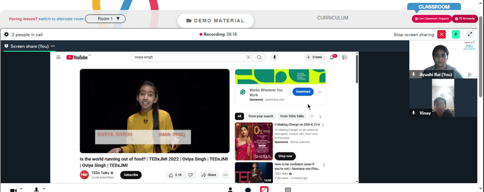Enter fullscreen with the expand arrows icon
Image resolution: width=484 pixels, height=192 pixels.
[470, 34]
